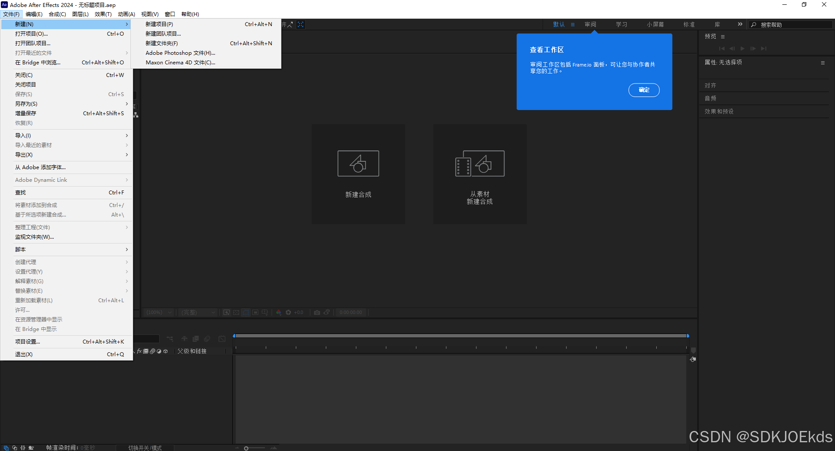Click the work area end blue handle
Screen dimensions: 835x451
tap(688, 336)
